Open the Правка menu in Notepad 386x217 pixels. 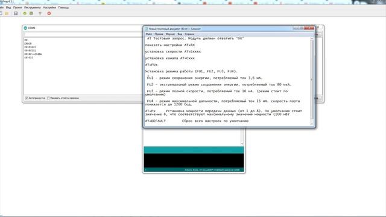(159, 34)
